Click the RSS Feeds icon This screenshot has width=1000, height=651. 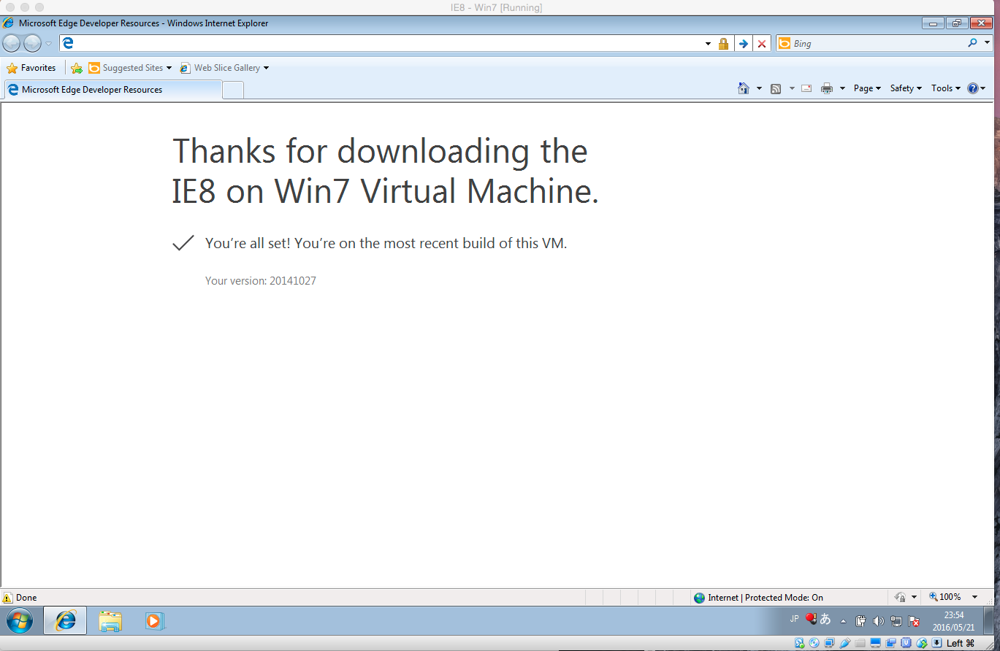(776, 88)
